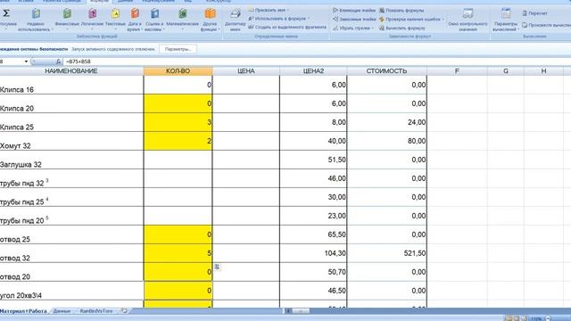Click Remove Arrows (Убрать стрелки)
This screenshot has height=321, width=571.
[x=352, y=28]
